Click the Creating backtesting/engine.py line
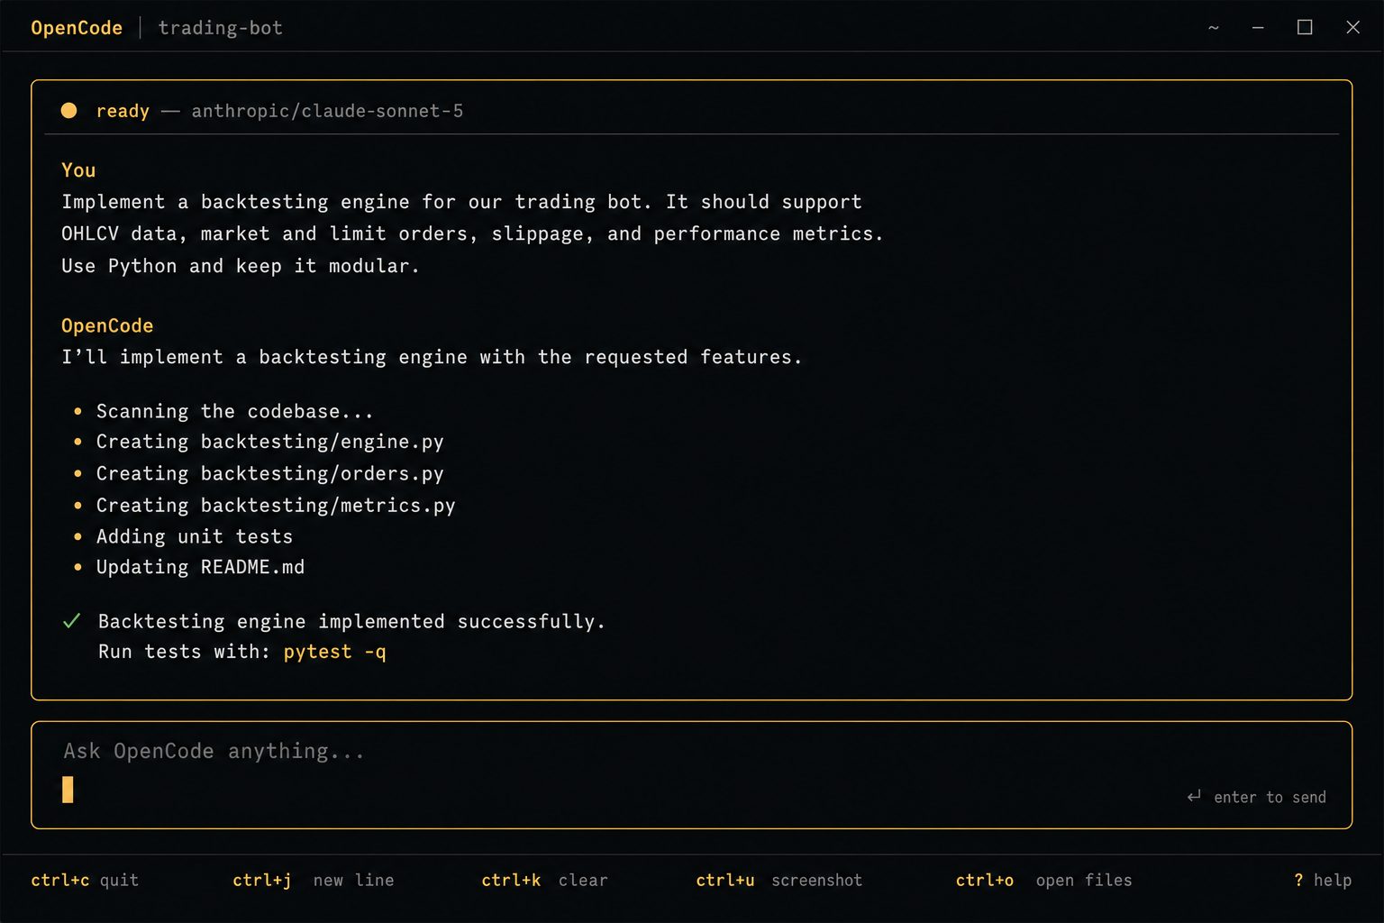This screenshot has height=923, width=1384. click(269, 442)
